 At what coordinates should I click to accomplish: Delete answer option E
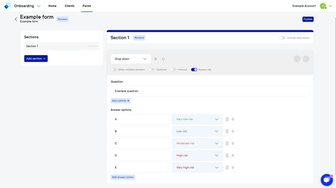233,168
